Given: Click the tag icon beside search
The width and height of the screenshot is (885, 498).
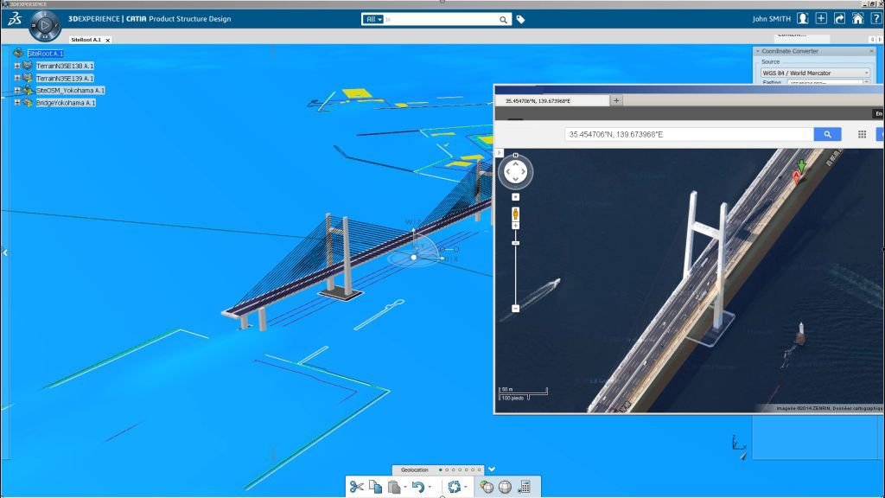Looking at the screenshot, I should (520, 19).
